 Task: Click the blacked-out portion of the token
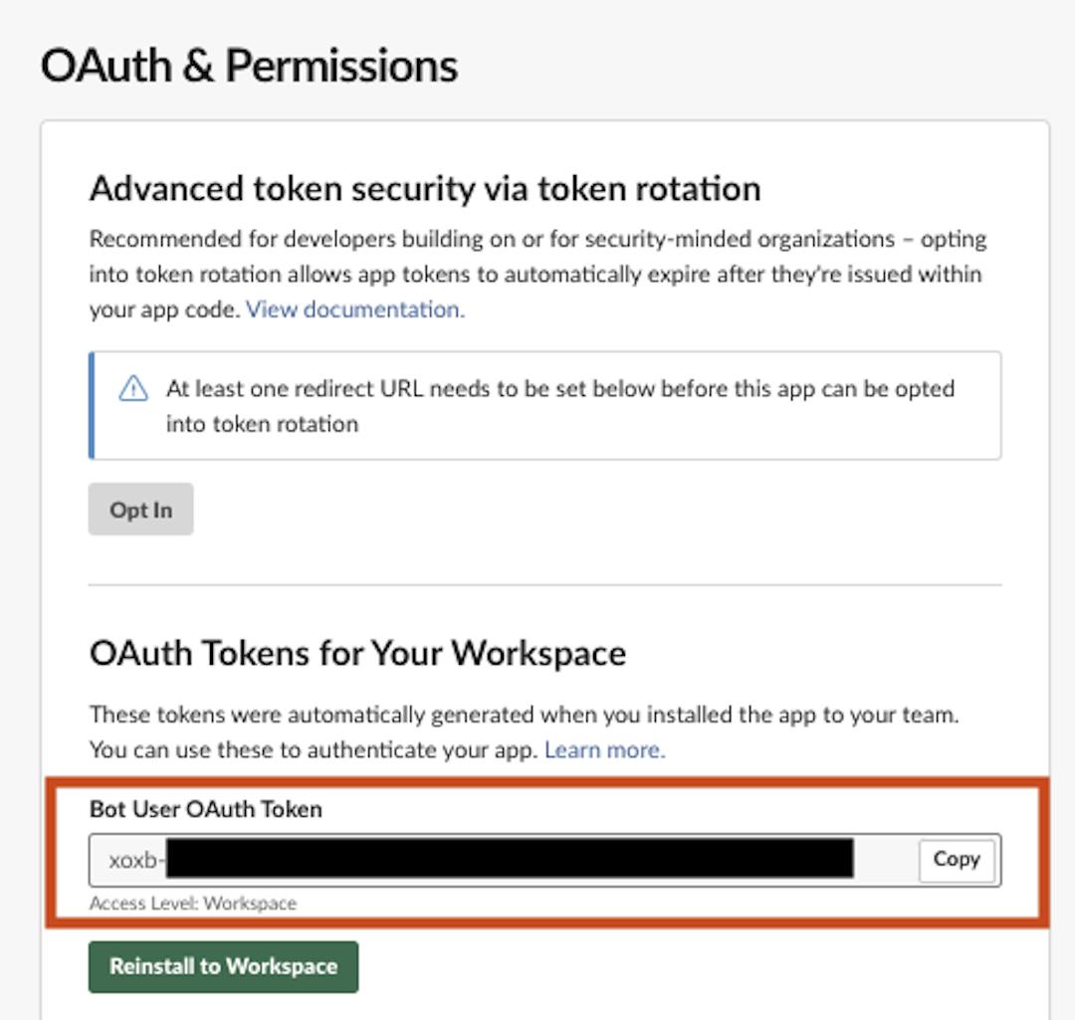tap(510, 859)
